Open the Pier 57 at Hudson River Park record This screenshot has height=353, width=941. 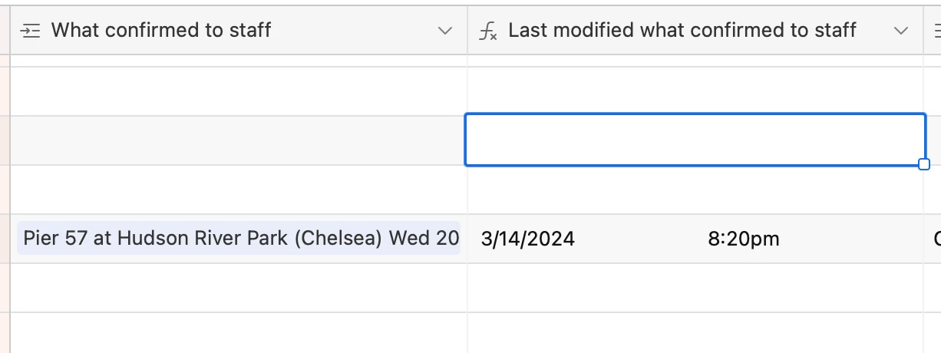[x=239, y=238]
